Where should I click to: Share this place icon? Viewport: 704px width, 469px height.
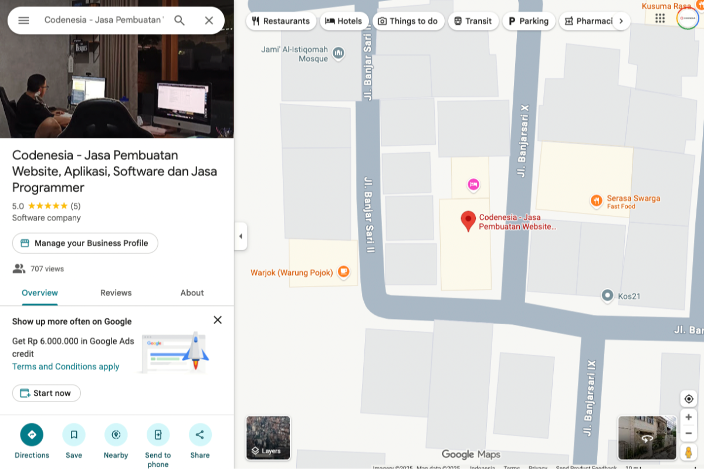pos(200,435)
